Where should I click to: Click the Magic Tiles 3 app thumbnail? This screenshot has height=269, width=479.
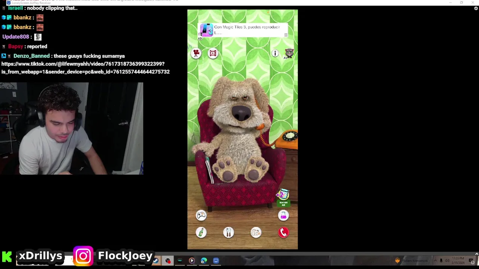click(x=206, y=30)
